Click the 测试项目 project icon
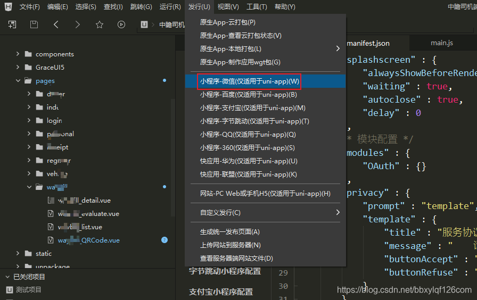 tap(10, 290)
